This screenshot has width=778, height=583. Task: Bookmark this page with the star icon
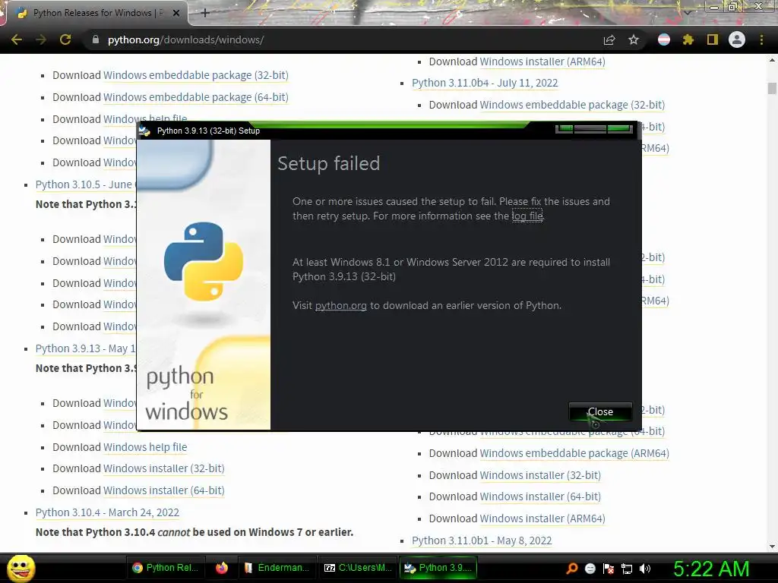pyautogui.click(x=634, y=39)
